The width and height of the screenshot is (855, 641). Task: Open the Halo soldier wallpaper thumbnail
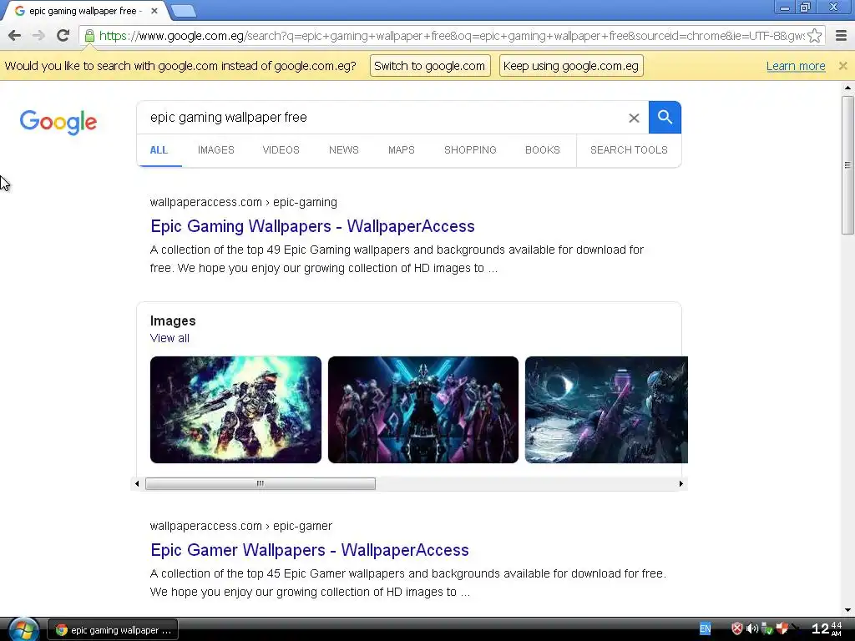(x=235, y=410)
